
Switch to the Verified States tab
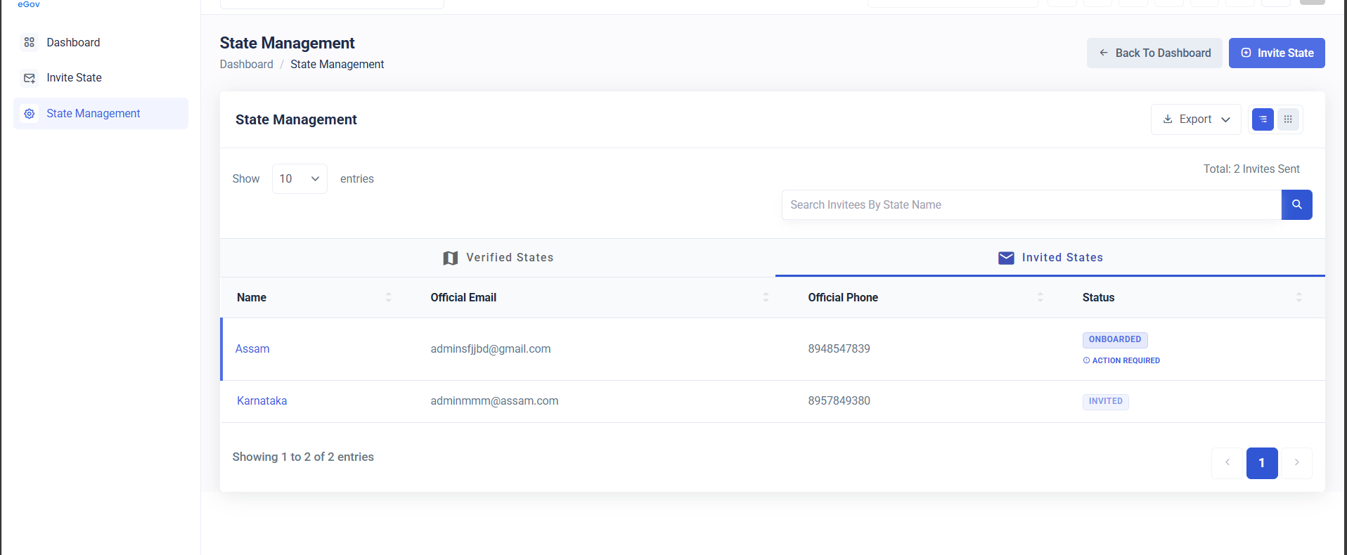click(x=498, y=258)
